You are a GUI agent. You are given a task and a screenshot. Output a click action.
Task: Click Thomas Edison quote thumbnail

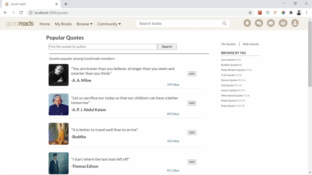pyautogui.click(x=58, y=163)
